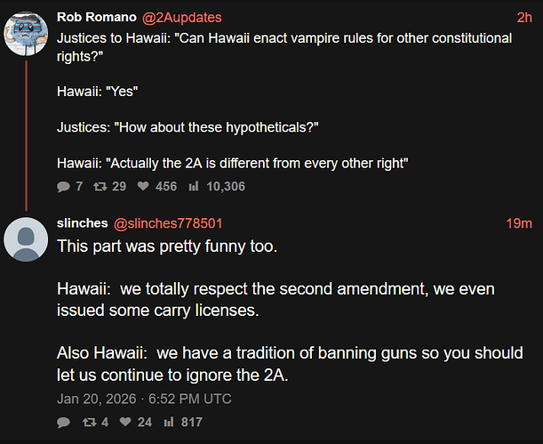The image size is (543, 444).
Task: Like slinches' reply with the heart icon
Action: 125,422
